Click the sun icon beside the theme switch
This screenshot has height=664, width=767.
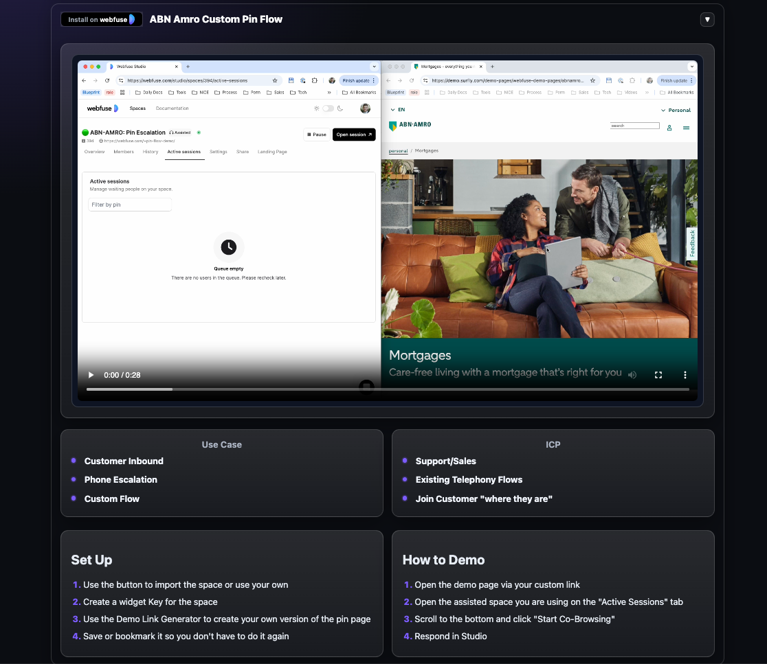316,108
